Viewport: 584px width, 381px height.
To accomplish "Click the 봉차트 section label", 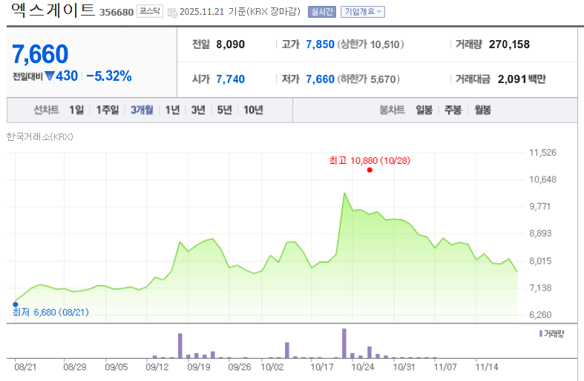I will [392, 110].
